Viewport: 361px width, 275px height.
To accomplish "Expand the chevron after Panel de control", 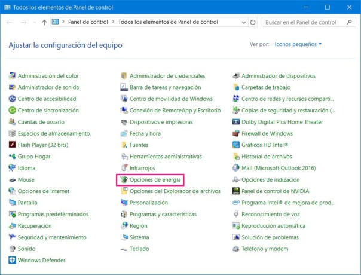I will pyautogui.click(x=113, y=22).
